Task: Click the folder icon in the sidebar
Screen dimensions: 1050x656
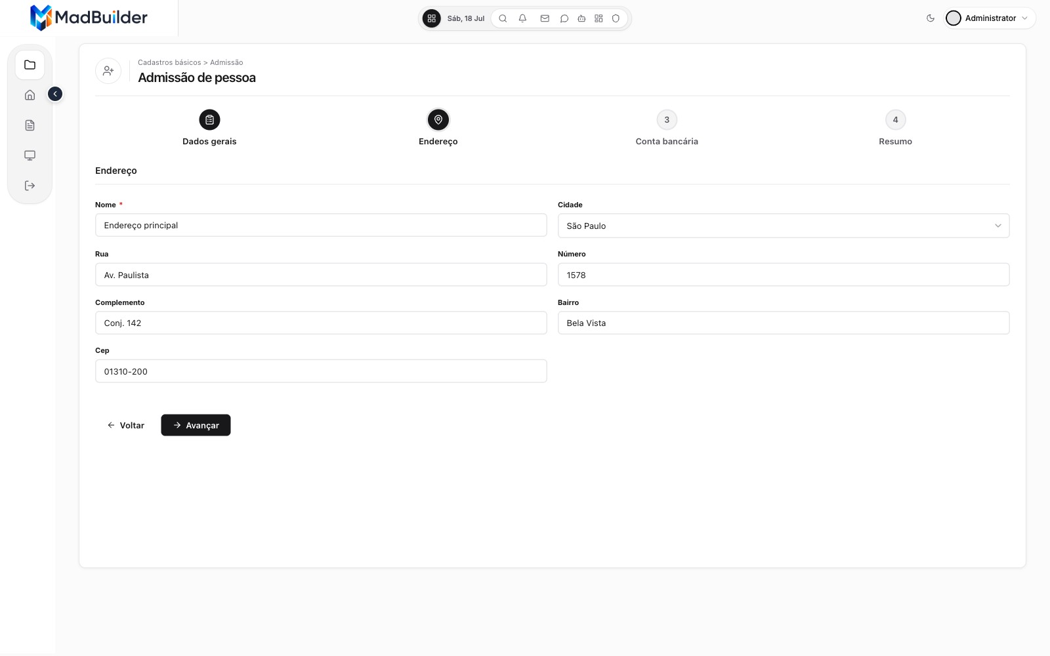Action: [30, 65]
